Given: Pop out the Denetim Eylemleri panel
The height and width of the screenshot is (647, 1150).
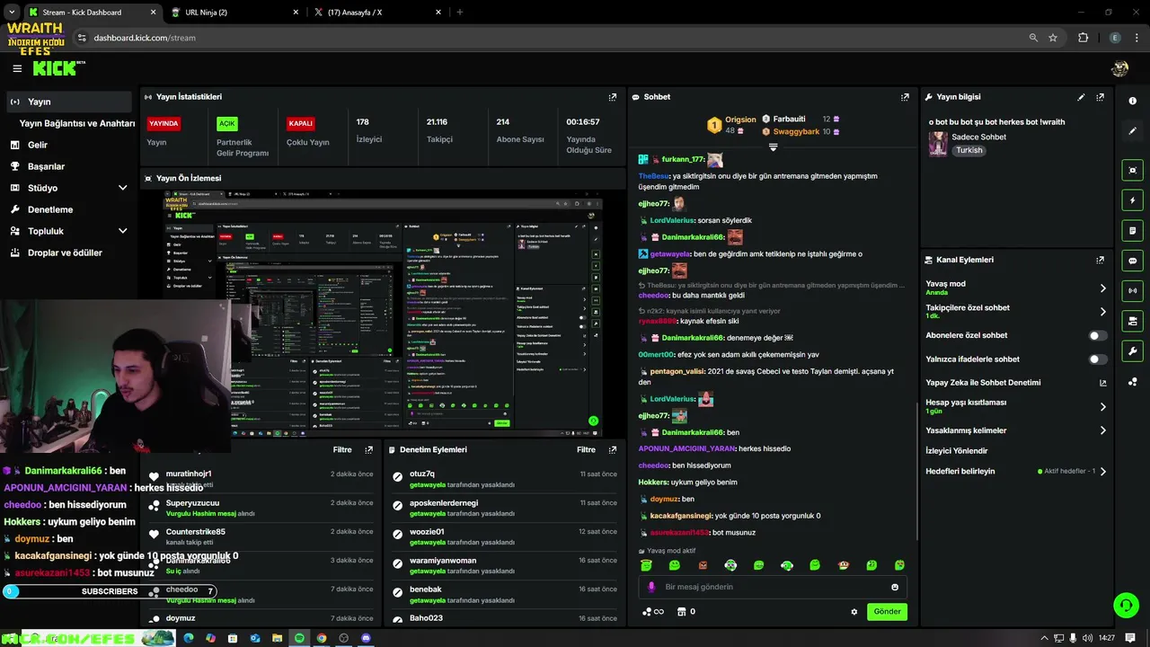Looking at the screenshot, I should [613, 449].
